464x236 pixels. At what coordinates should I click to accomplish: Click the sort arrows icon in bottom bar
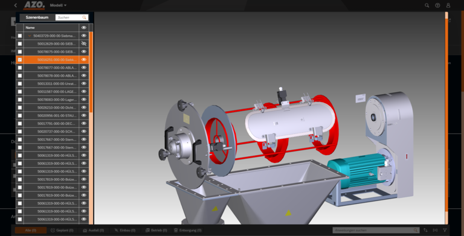(x=425, y=230)
